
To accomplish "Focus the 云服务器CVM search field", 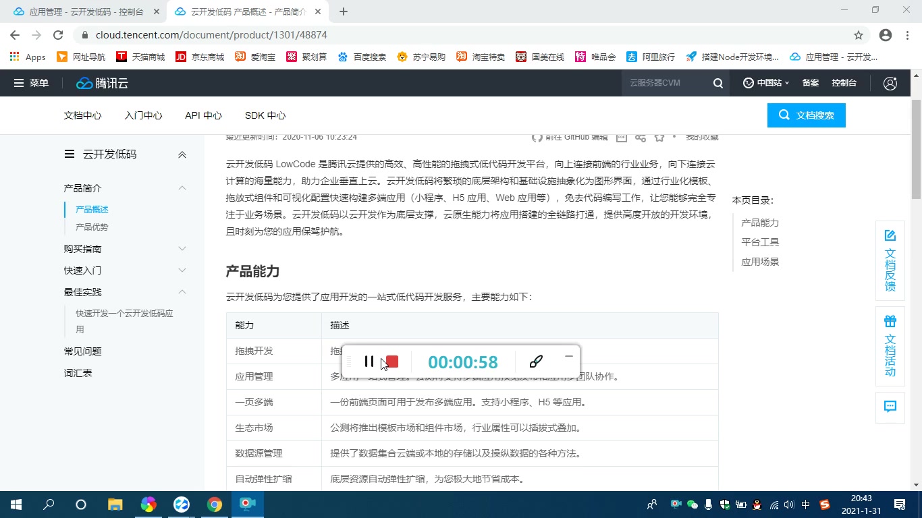I will click(665, 83).
